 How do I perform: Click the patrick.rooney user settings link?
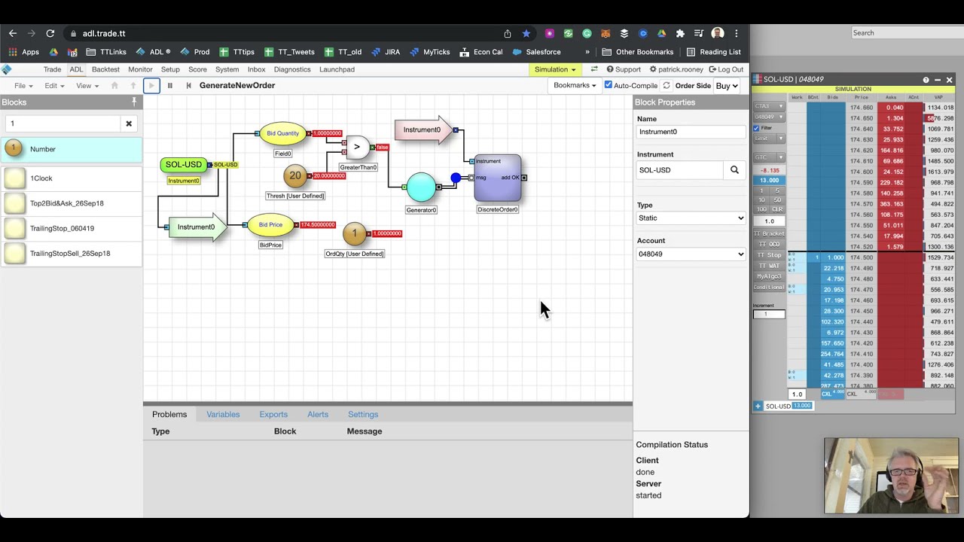coord(676,69)
